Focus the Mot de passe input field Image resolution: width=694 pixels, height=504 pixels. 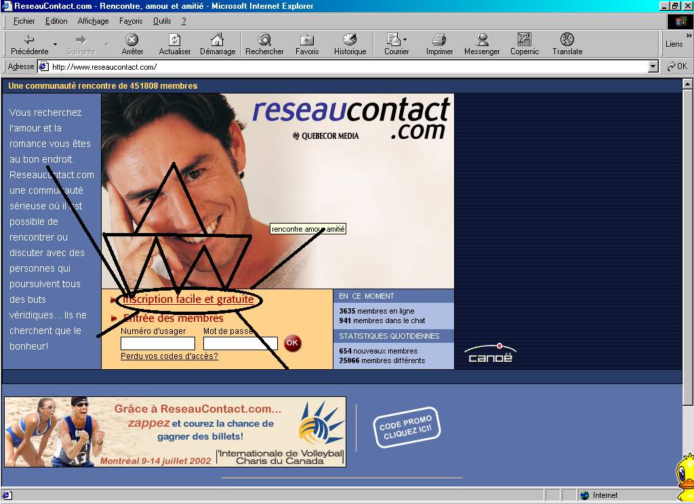241,343
